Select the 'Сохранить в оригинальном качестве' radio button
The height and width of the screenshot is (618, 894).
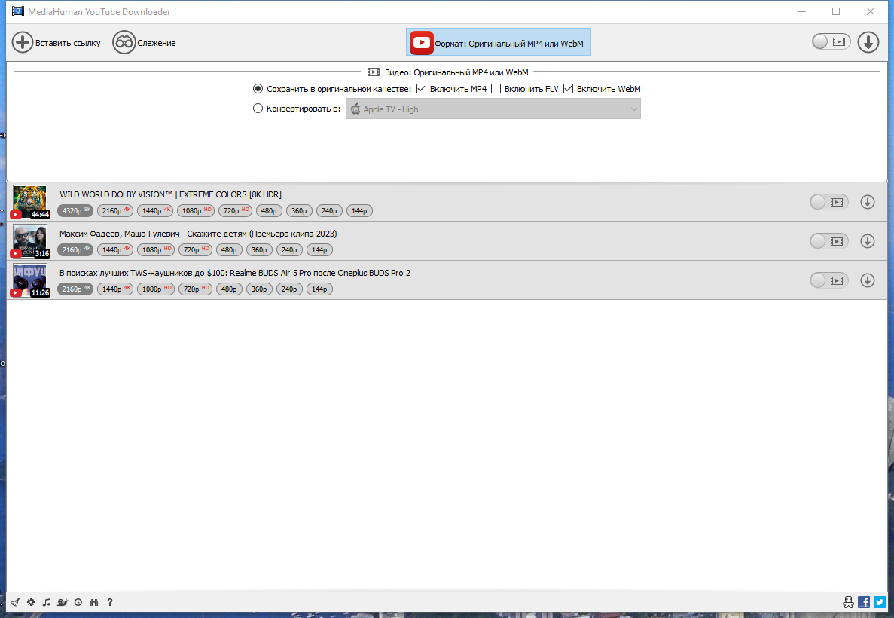click(x=258, y=89)
